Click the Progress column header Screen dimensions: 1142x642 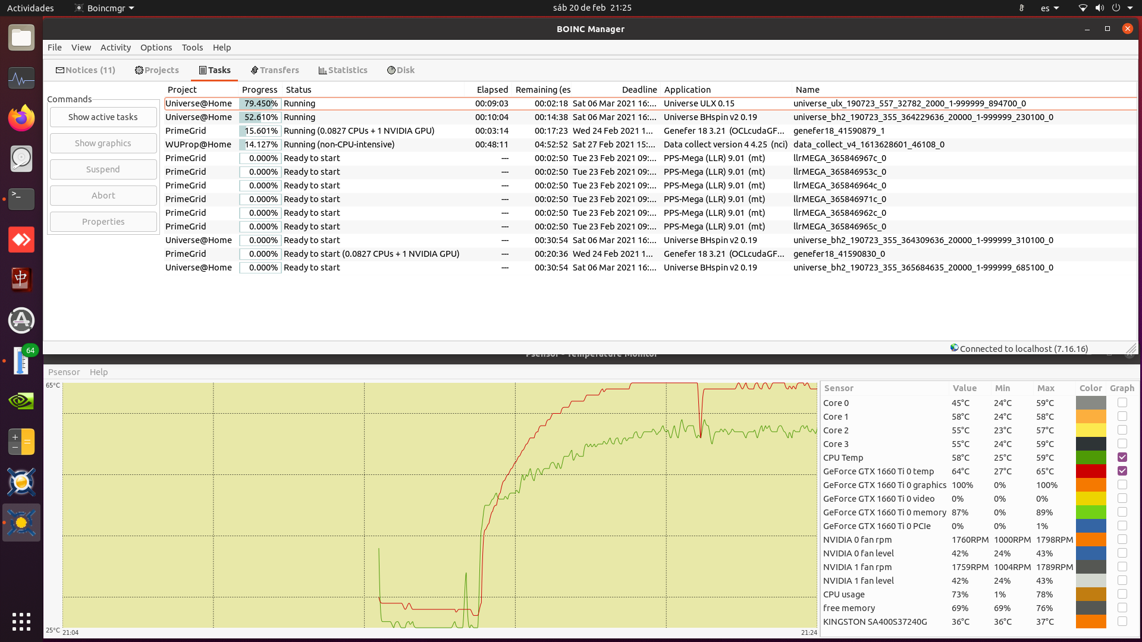click(x=259, y=90)
